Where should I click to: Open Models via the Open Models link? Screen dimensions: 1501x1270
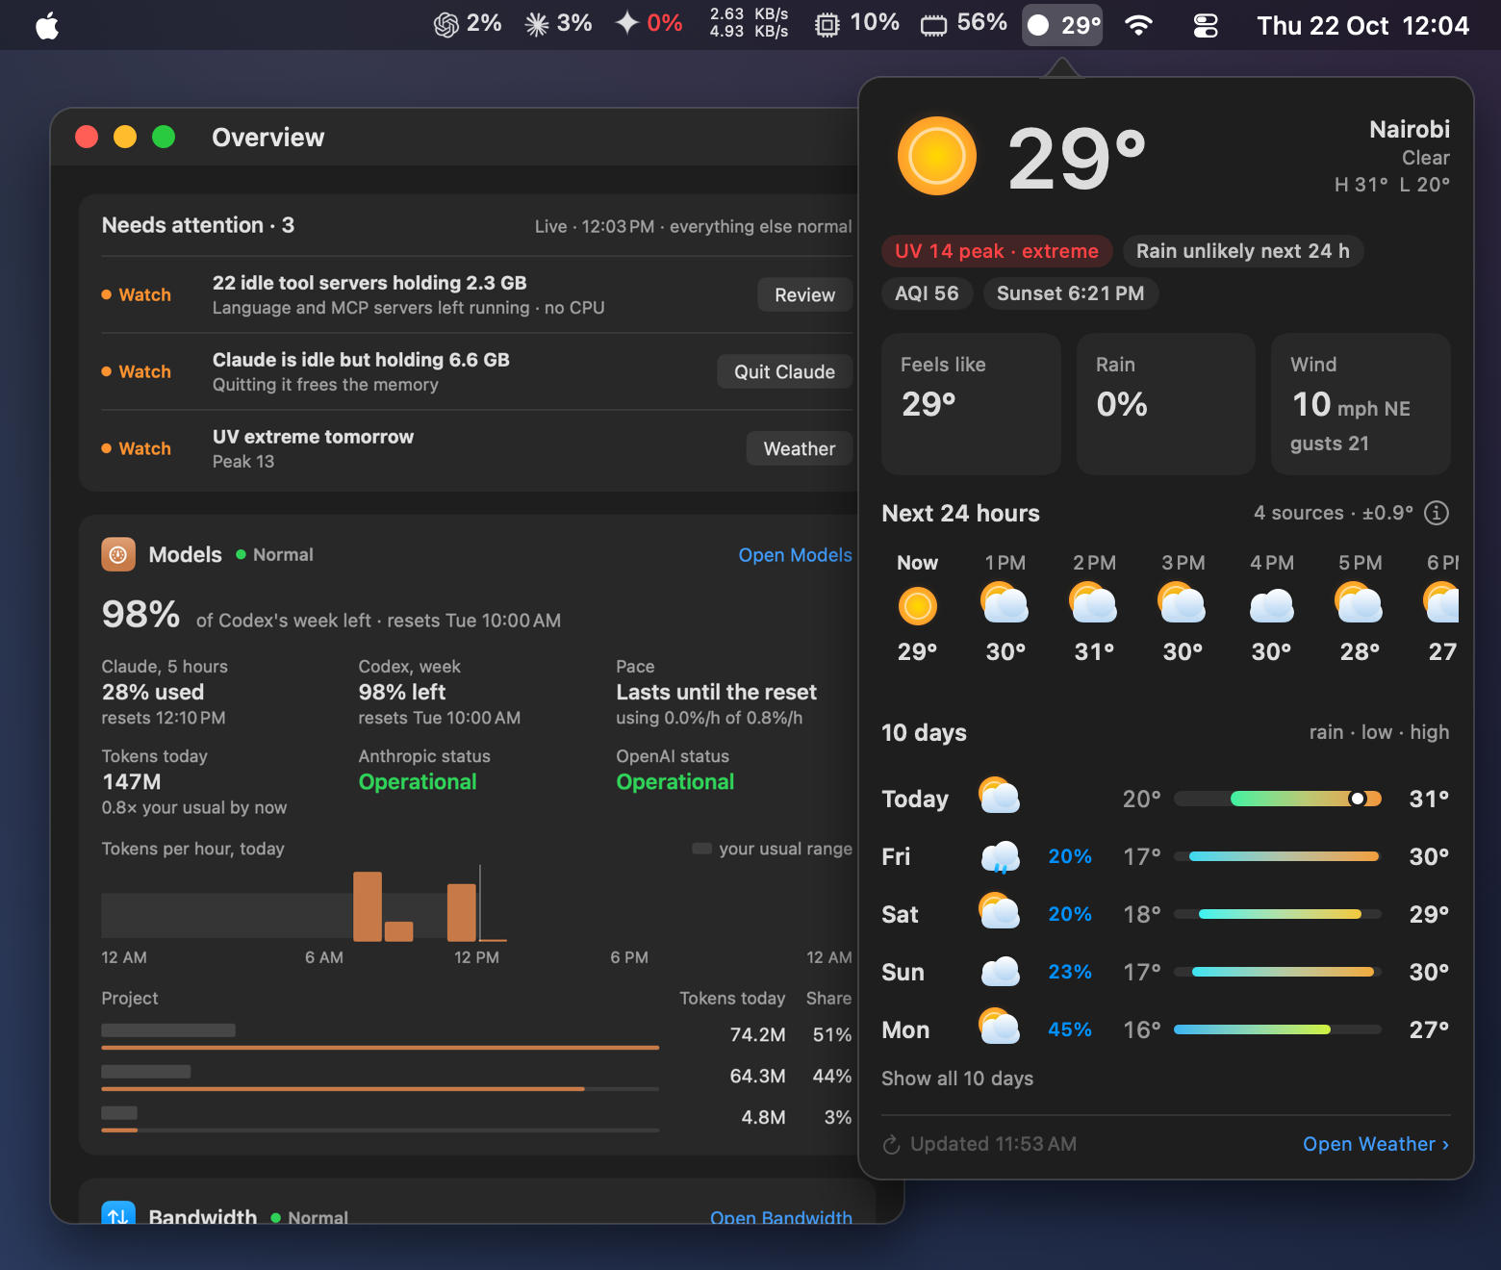coord(795,555)
